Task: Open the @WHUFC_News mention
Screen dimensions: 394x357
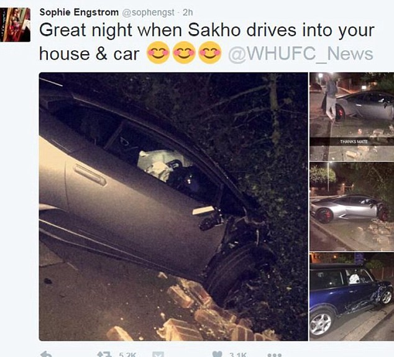Action: tap(301, 54)
